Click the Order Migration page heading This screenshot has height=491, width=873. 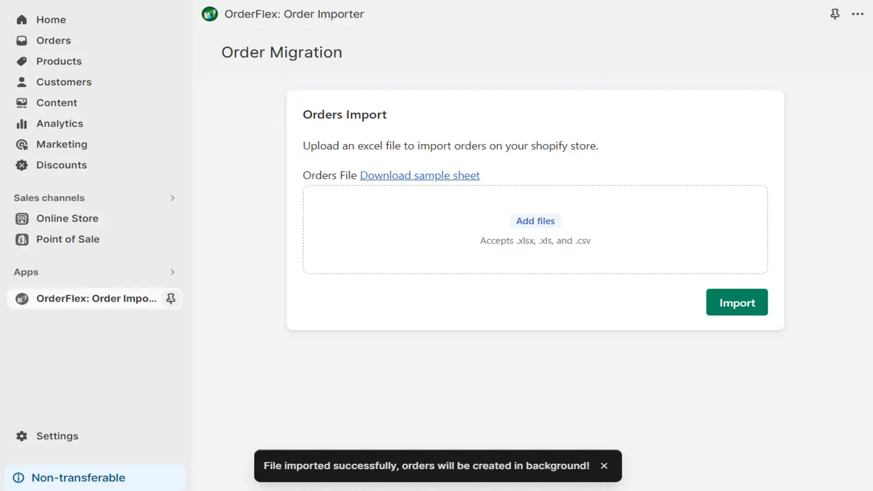(x=282, y=52)
